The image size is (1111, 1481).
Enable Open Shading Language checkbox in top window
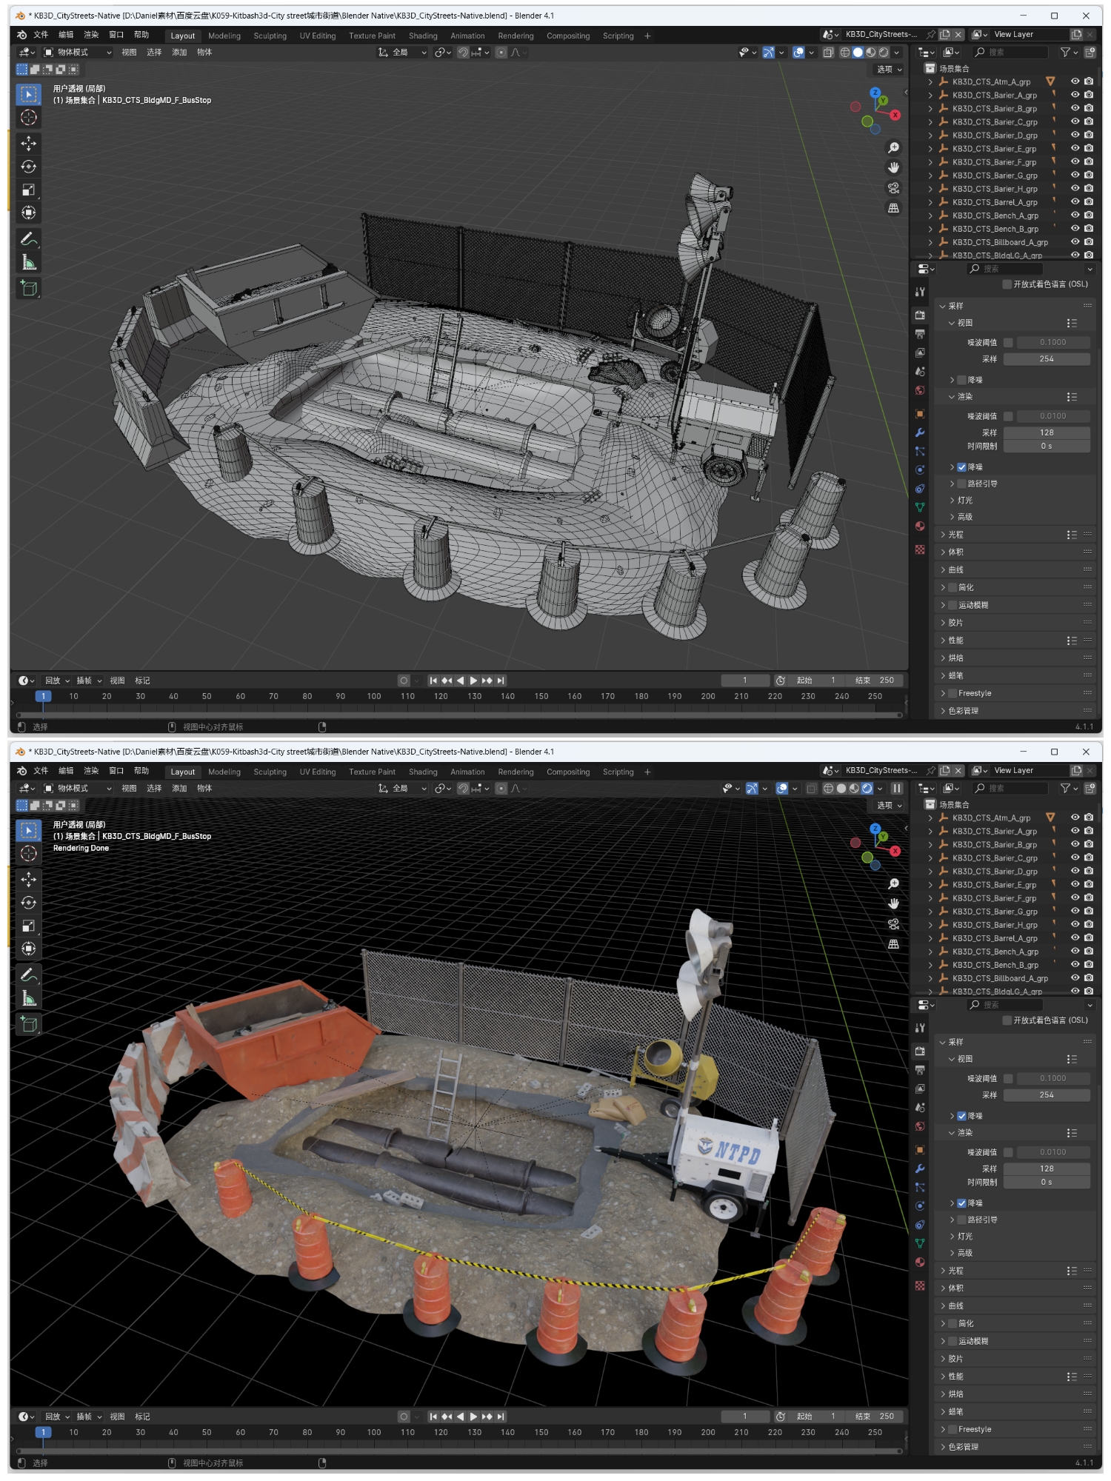tap(1007, 284)
